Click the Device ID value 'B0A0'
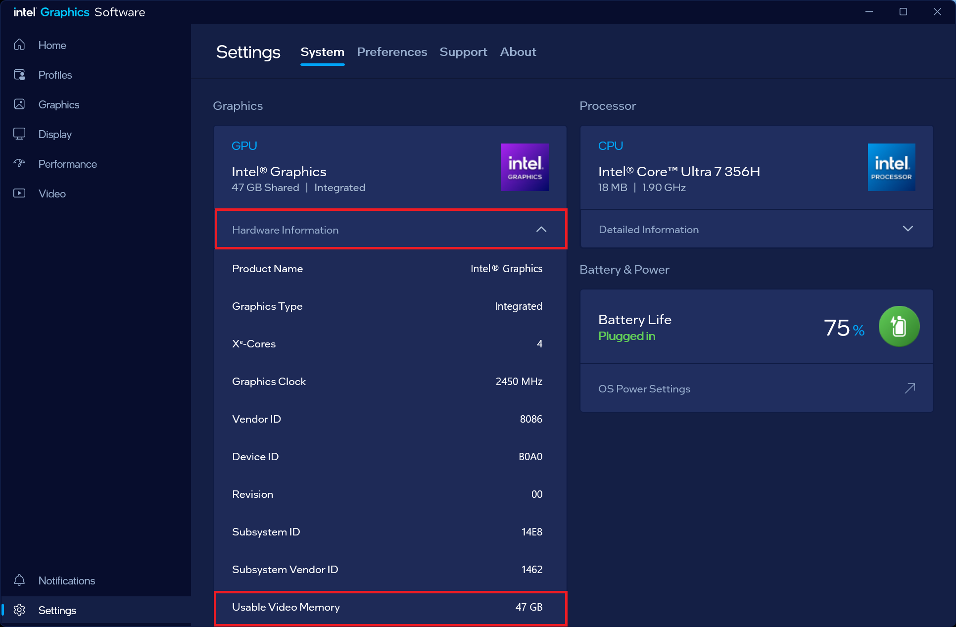The width and height of the screenshot is (956, 627). pyautogui.click(x=530, y=457)
